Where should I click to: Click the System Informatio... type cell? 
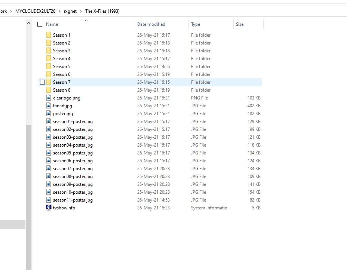click(211, 208)
